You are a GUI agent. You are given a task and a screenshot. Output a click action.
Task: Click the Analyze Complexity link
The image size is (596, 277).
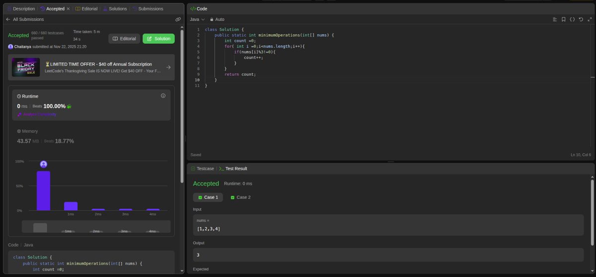pyautogui.click(x=37, y=114)
